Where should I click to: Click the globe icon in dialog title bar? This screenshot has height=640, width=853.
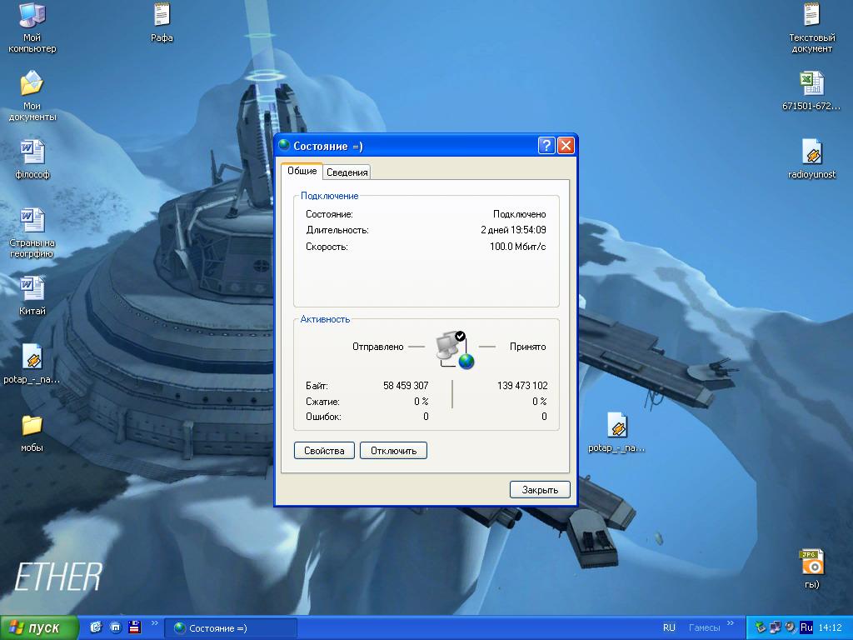(284, 145)
